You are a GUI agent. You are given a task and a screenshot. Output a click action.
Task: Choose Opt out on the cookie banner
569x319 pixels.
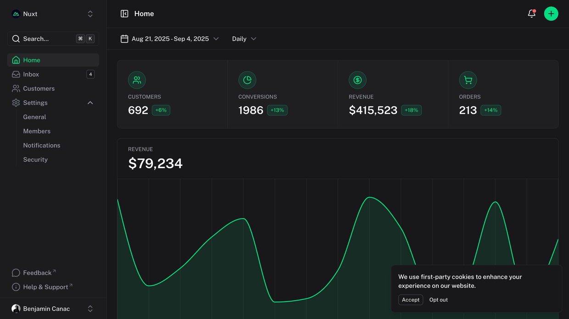[438, 300]
